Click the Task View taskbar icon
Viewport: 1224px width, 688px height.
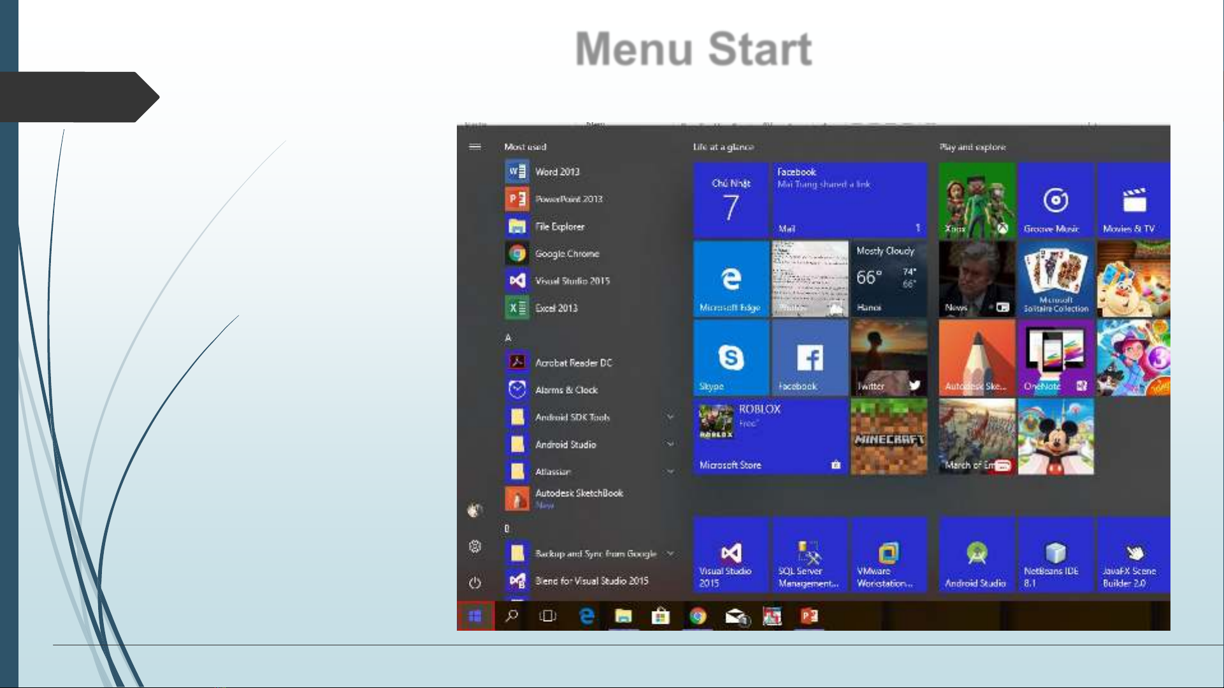(547, 616)
